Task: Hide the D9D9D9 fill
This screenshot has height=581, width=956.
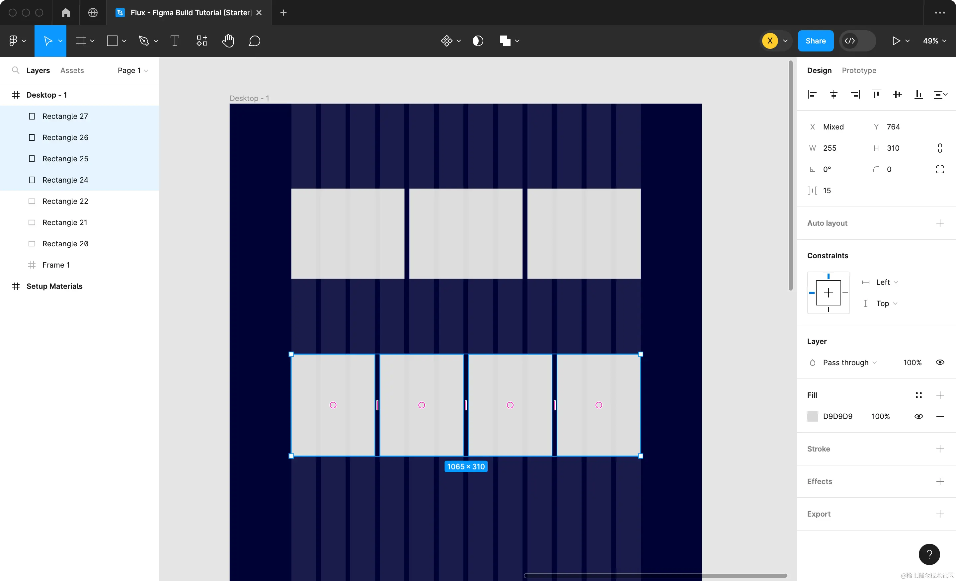Action: (918, 416)
